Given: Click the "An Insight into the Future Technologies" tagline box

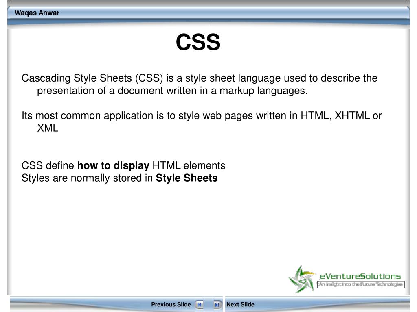Looking at the screenshot, I should click(x=361, y=284).
